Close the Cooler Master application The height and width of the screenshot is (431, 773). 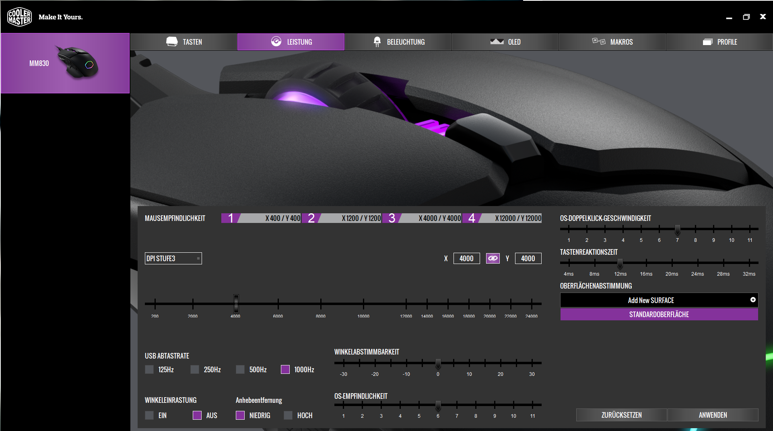tap(763, 16)
